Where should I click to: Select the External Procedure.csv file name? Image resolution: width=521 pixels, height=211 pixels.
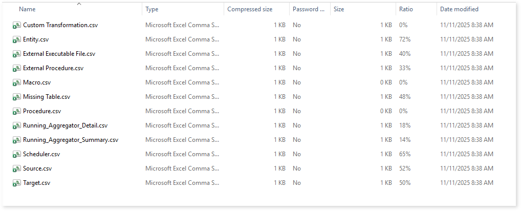pyautogui.click(x=53, y=68)
